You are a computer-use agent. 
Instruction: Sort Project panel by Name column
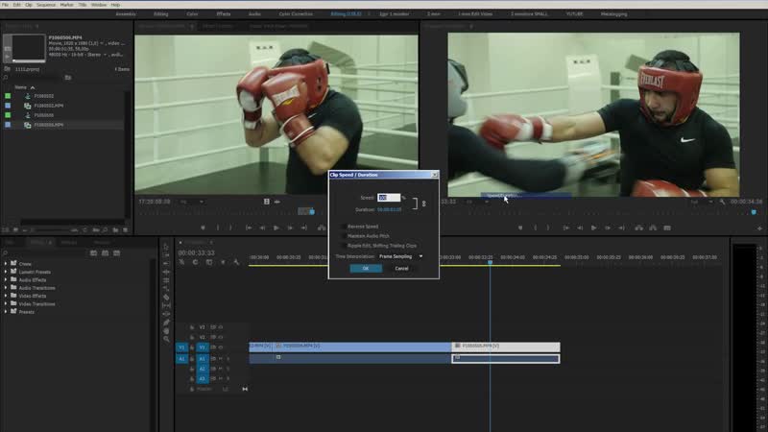coord(20,87)
